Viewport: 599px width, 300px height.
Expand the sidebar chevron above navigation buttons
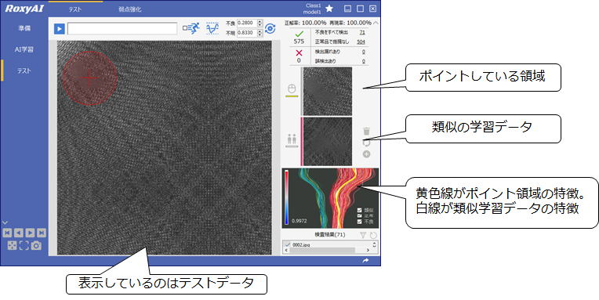(5, 222)
